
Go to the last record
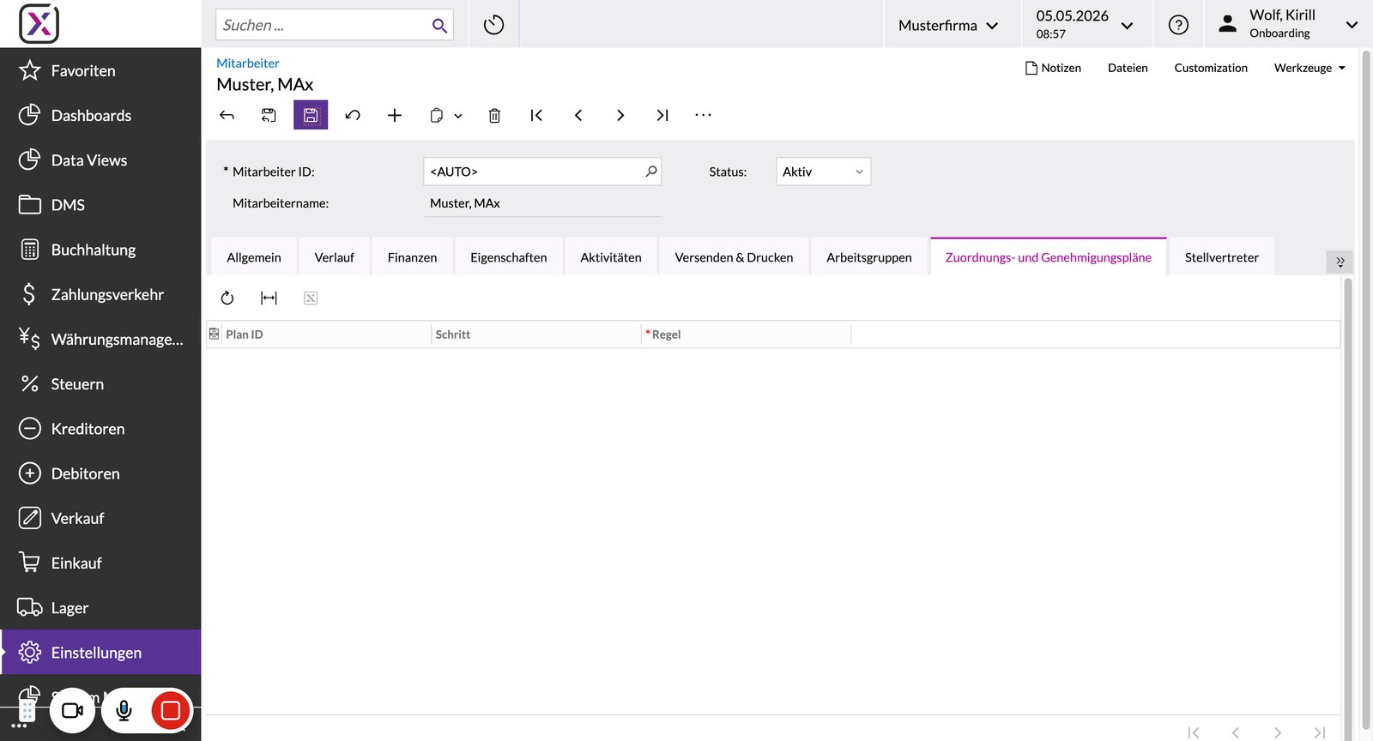[662, 115]
